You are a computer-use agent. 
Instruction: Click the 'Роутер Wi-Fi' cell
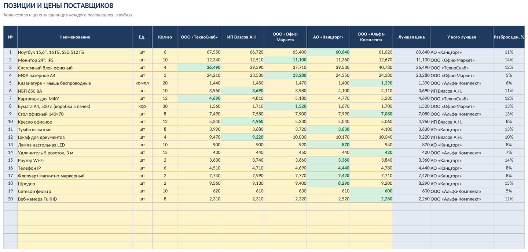(x=75, y=160)
